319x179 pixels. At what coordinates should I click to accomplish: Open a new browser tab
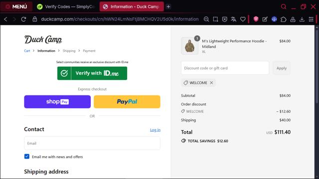pyautogui.click(x=168, y=6)
